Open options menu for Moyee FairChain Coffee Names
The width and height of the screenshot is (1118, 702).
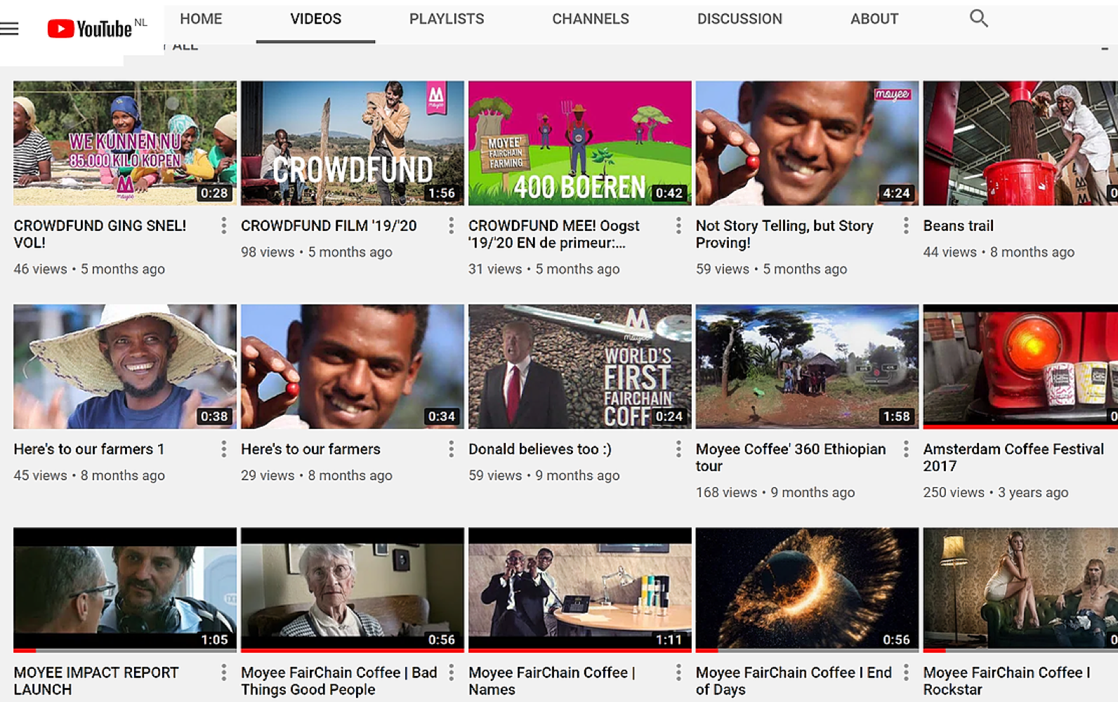[678, 673]
